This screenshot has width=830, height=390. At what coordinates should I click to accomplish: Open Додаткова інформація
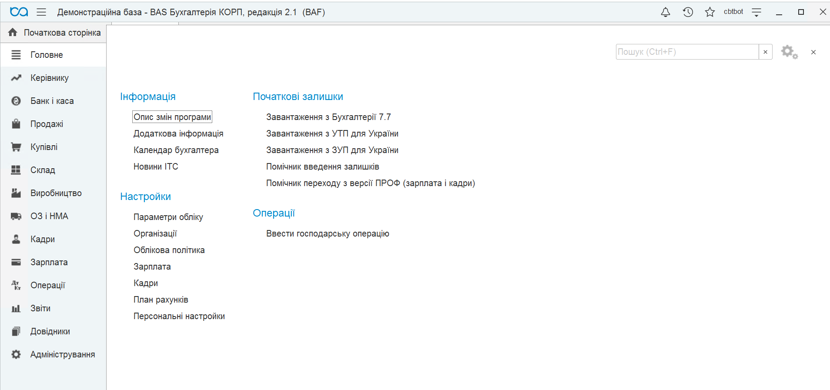(x=178, y=133)
